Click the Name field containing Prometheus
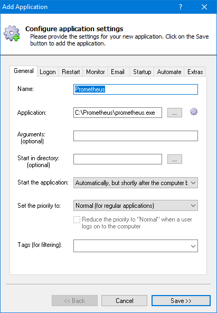 tap(136, 89)
